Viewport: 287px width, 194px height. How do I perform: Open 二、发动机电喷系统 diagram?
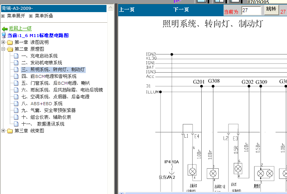pos(42,63)
